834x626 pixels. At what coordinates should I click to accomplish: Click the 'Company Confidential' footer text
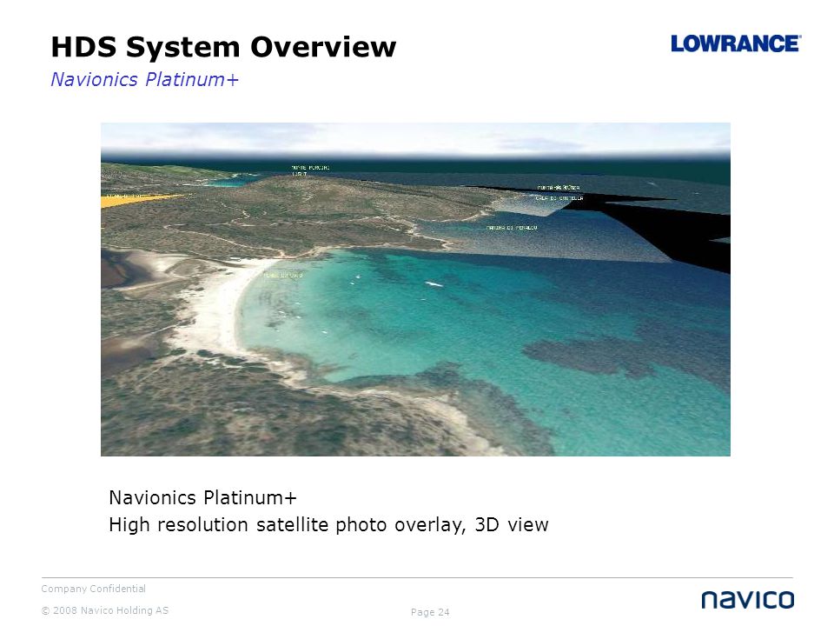click(x=93, y=589)
